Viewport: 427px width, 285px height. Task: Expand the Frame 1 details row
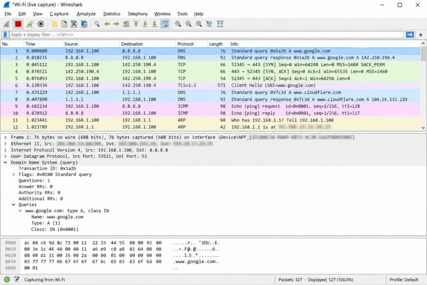click(5, 137)
